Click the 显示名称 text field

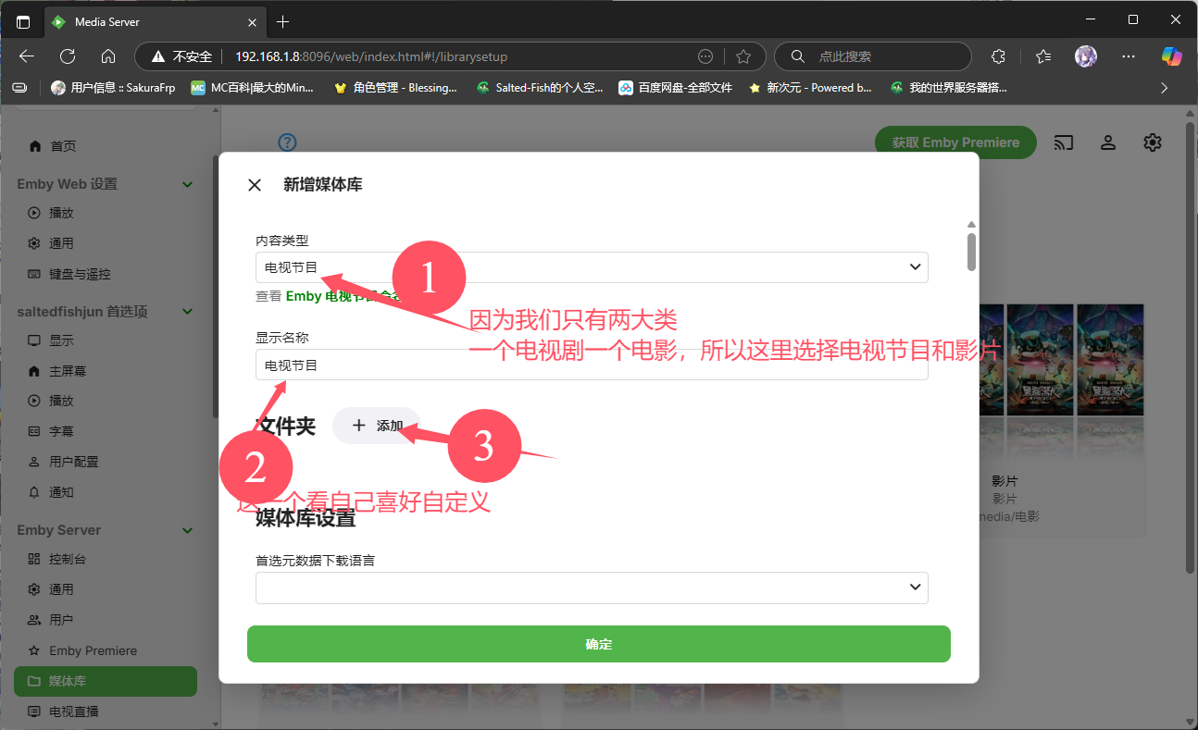pyautogui.click(x=591, y=365)
